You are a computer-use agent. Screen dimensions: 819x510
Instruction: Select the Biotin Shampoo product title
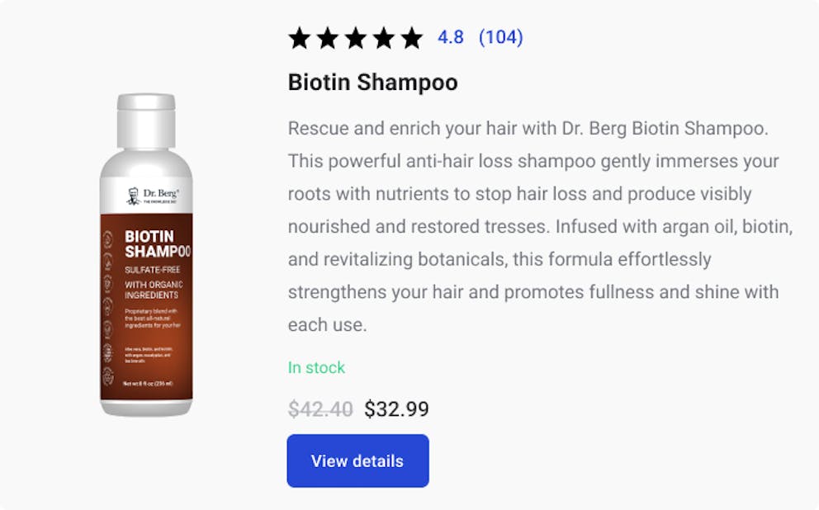coord(372,83)
